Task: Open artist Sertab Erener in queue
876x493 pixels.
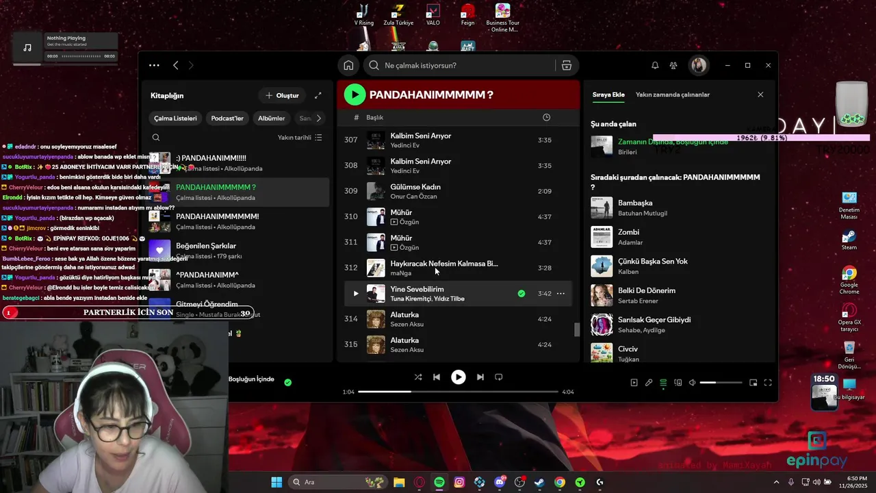Action: (x=637, y=301)
